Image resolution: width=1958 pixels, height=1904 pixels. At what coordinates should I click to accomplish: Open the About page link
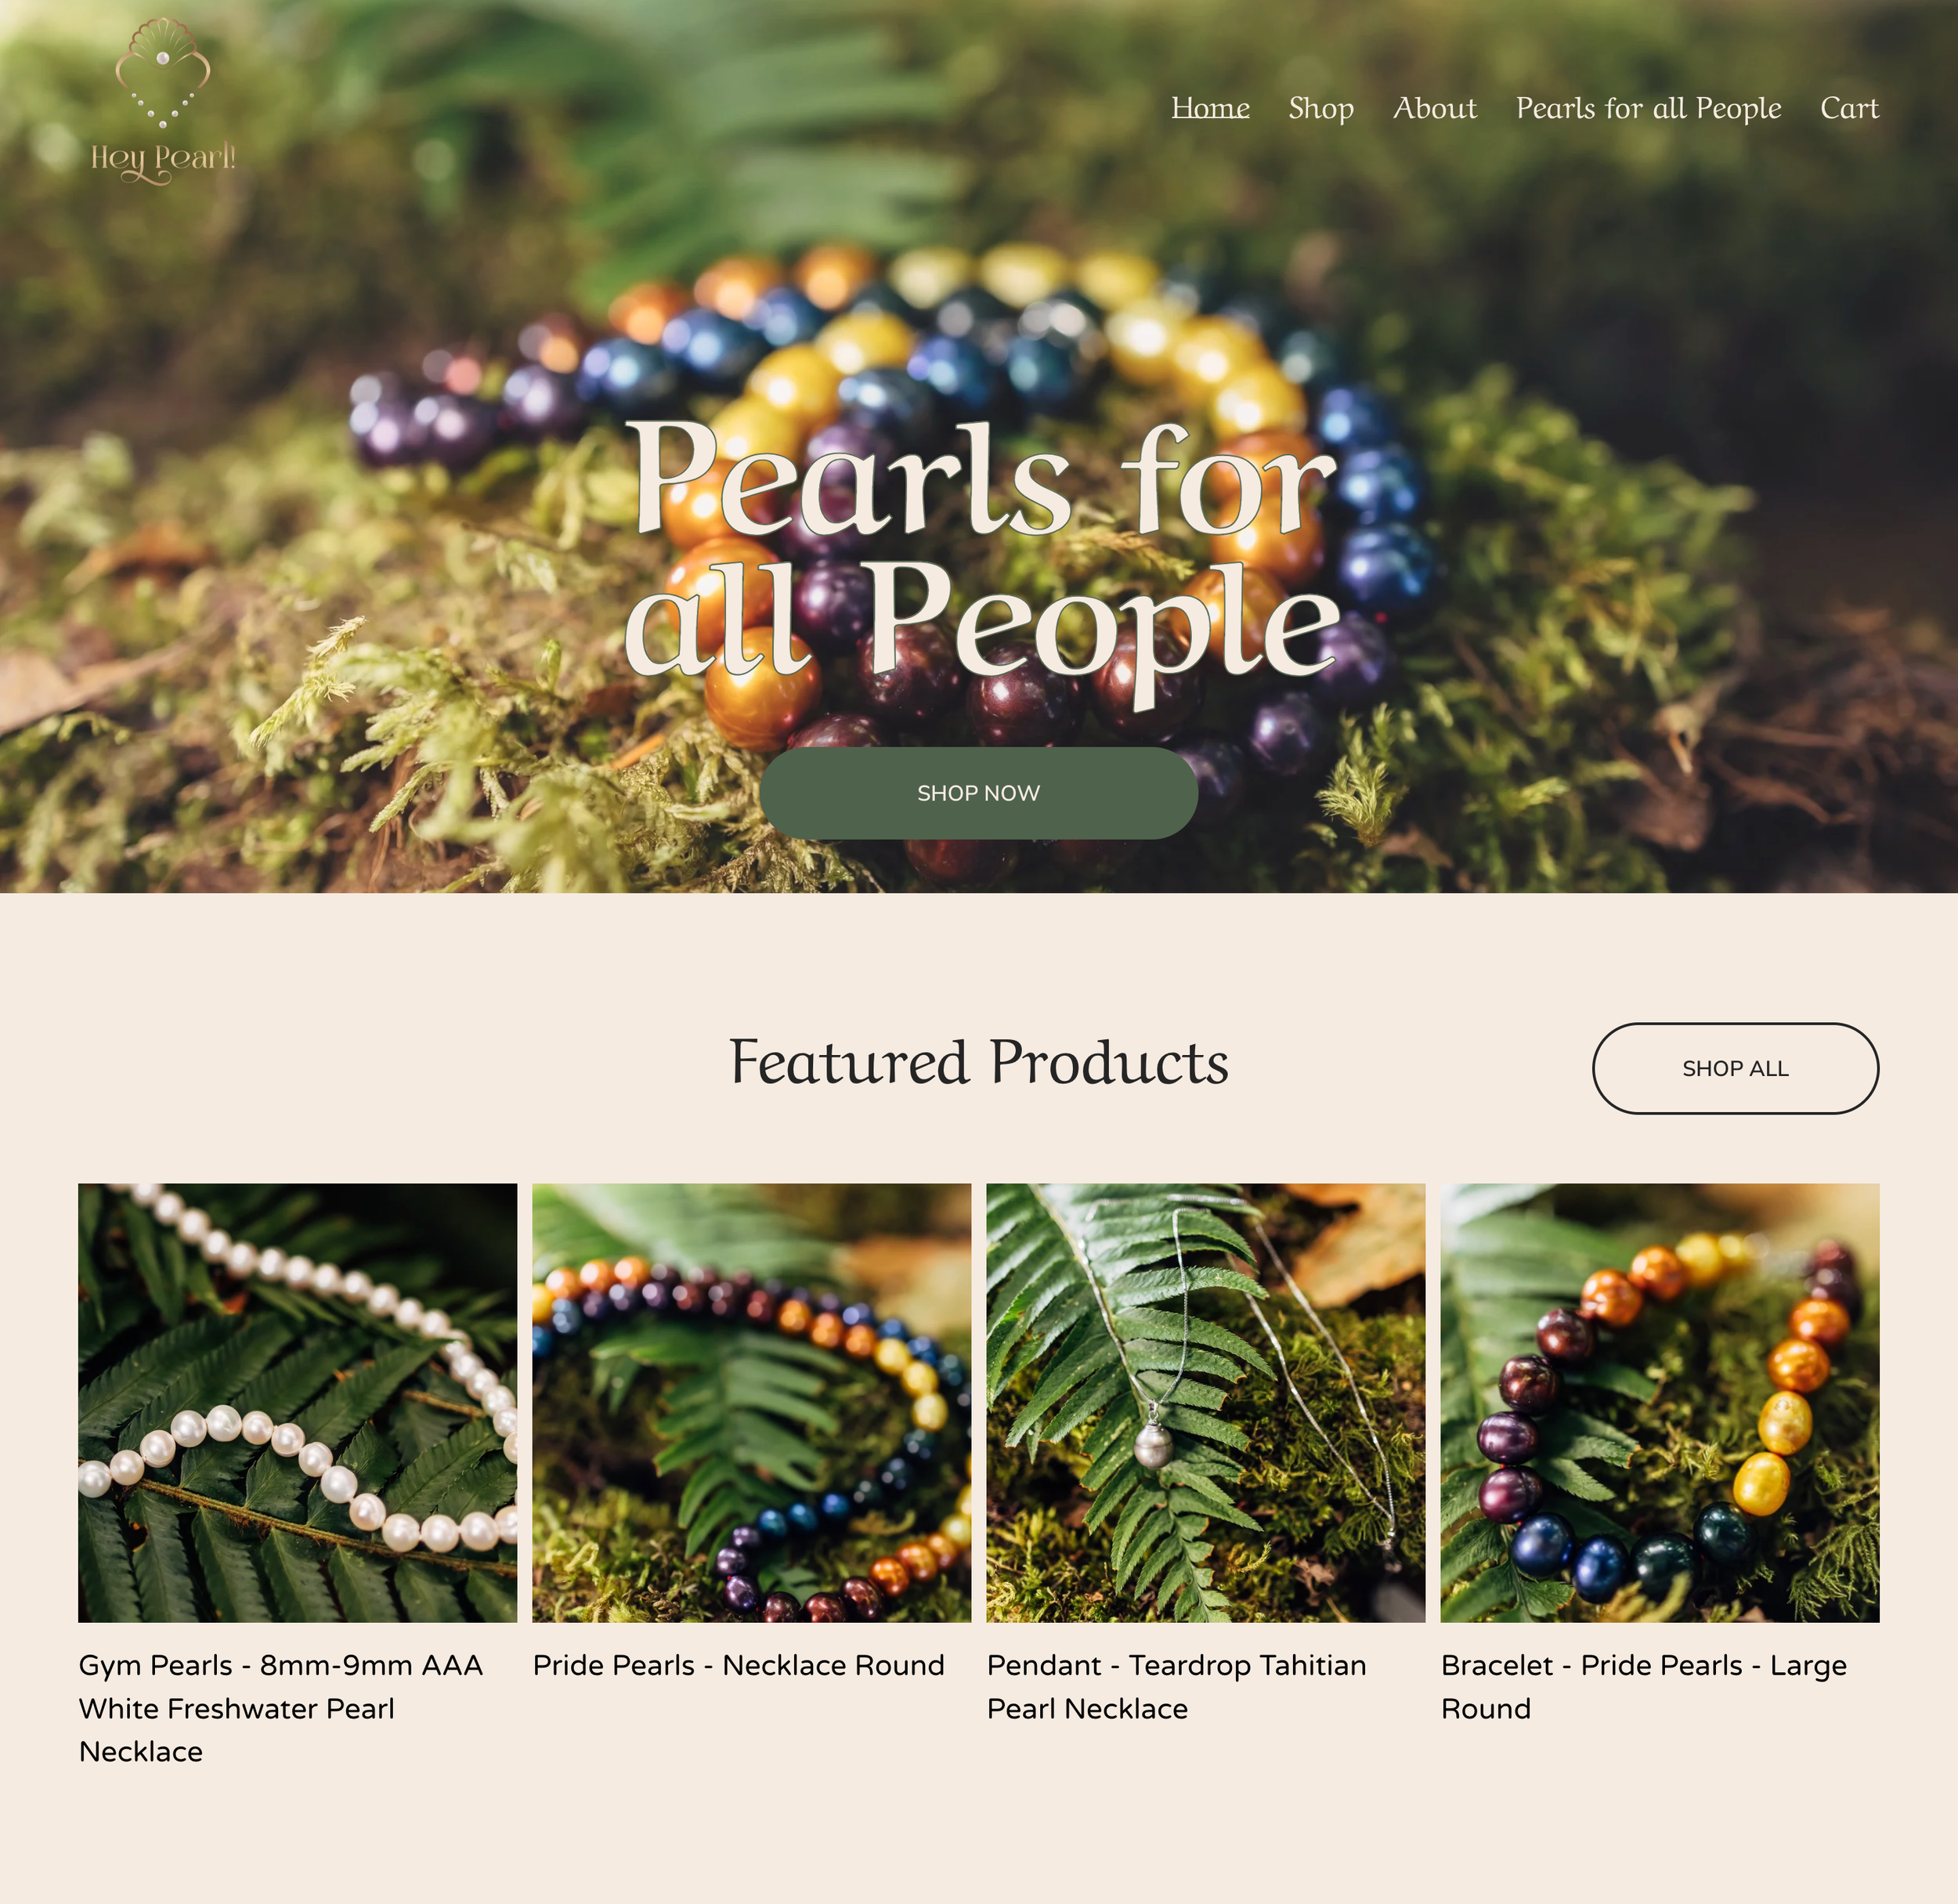pos(1434,108)
